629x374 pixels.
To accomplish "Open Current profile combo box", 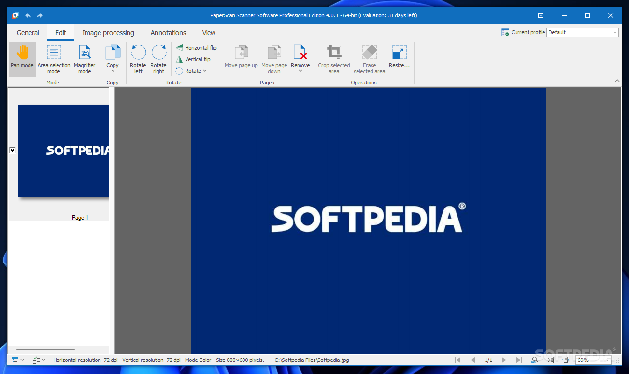I will click(583, 32).
